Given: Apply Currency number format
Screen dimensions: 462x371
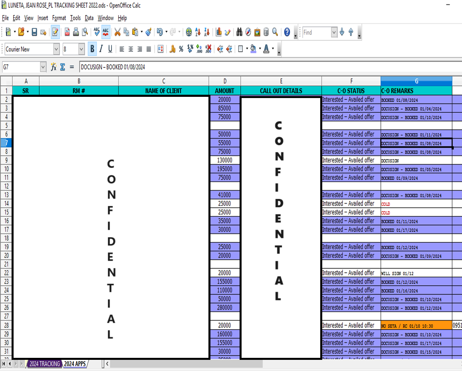Looking at the screenshot, I should (x=173, y=49).
